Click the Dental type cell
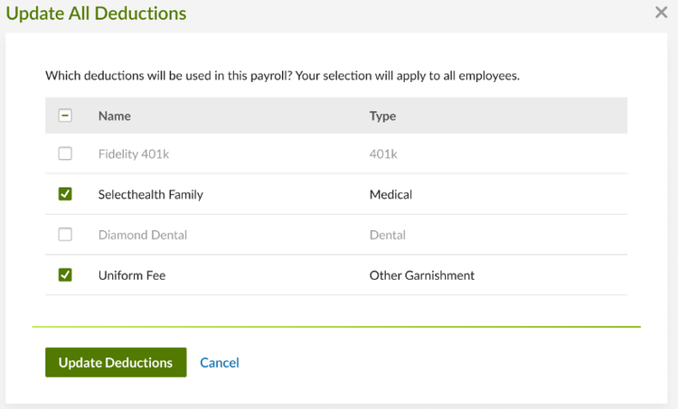 click(x=388, y=235)
